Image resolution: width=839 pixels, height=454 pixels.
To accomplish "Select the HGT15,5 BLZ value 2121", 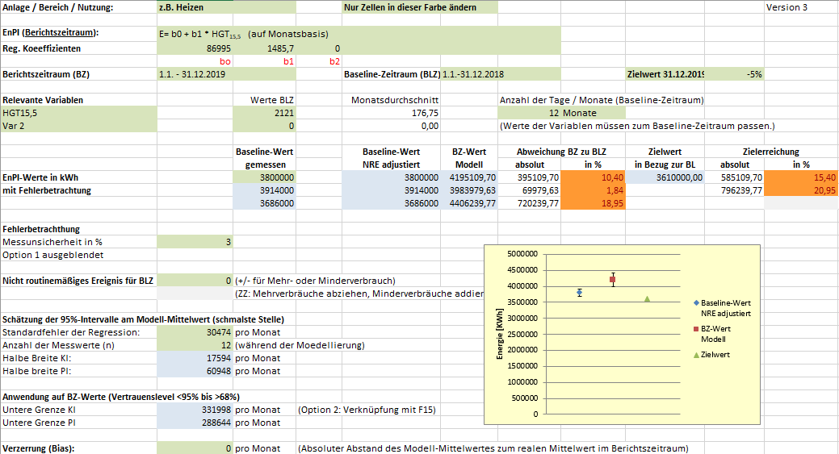I will coord(264,113).
